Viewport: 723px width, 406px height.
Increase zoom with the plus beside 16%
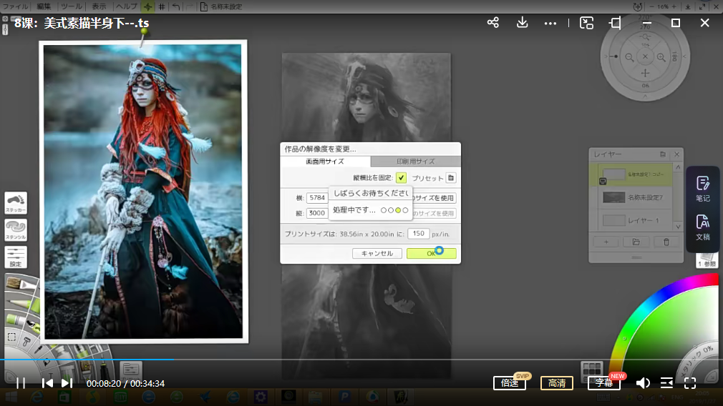674,6
